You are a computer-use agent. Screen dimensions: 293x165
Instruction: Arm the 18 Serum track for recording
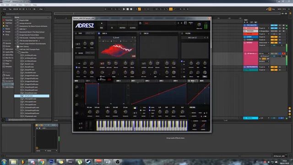(x=284, y=54)
